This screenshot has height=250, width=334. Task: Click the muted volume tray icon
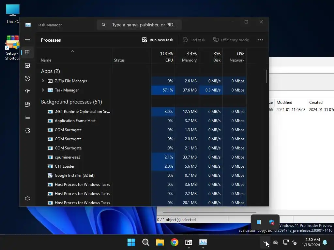294,242
